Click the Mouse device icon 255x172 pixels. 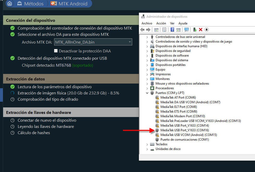(152, 84)
